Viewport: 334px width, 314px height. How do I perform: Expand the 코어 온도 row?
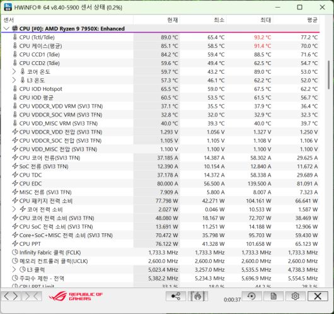click(14, 72)
